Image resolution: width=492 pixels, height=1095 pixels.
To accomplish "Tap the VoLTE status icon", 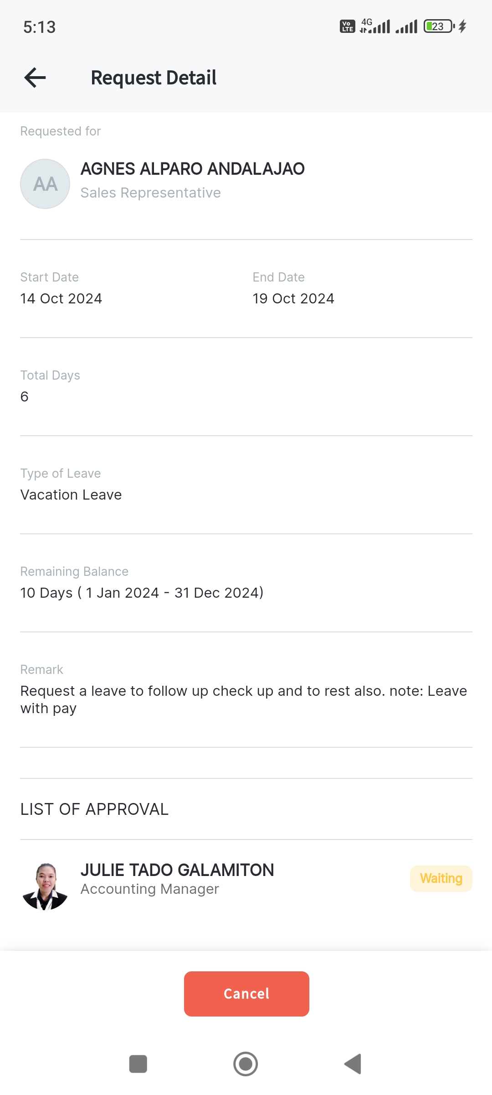I will tap(348, 26).
